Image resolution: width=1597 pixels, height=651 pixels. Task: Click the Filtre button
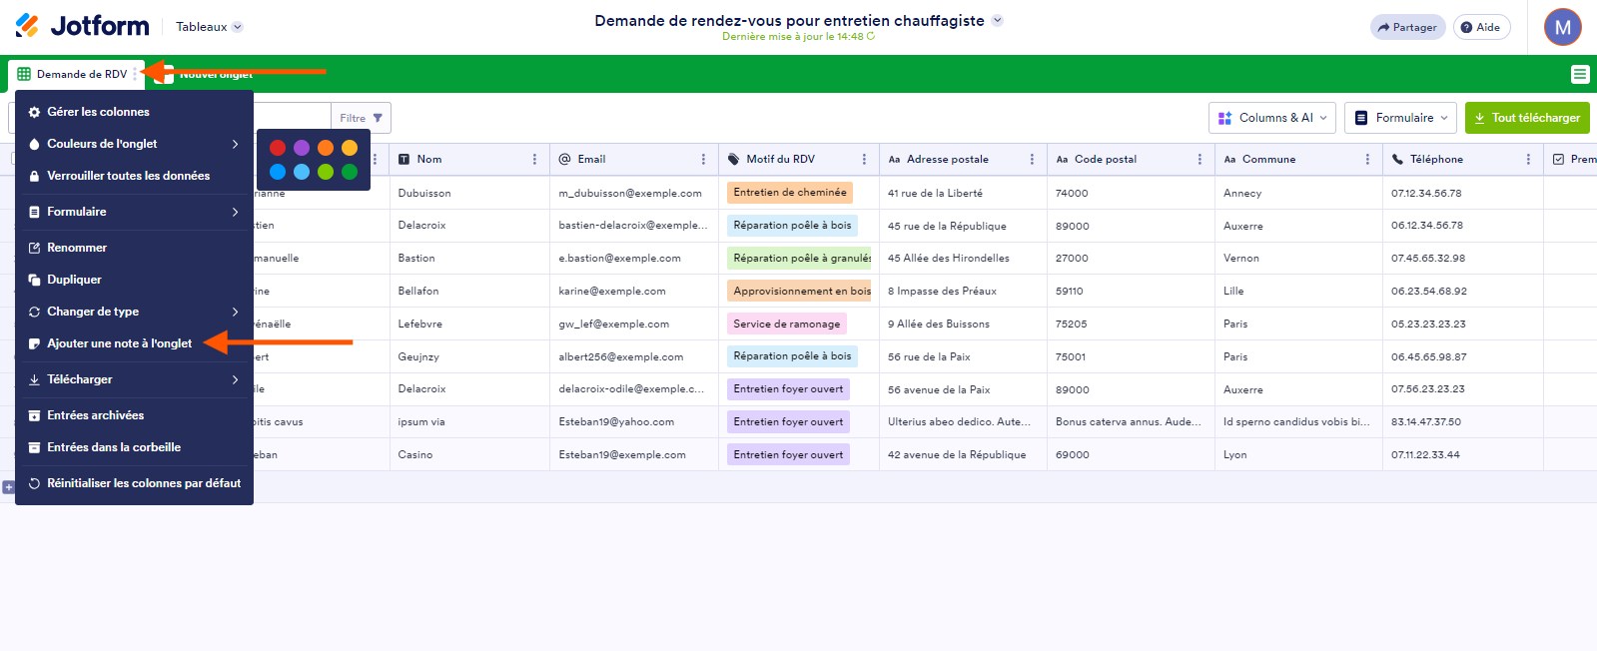[361, 118]
